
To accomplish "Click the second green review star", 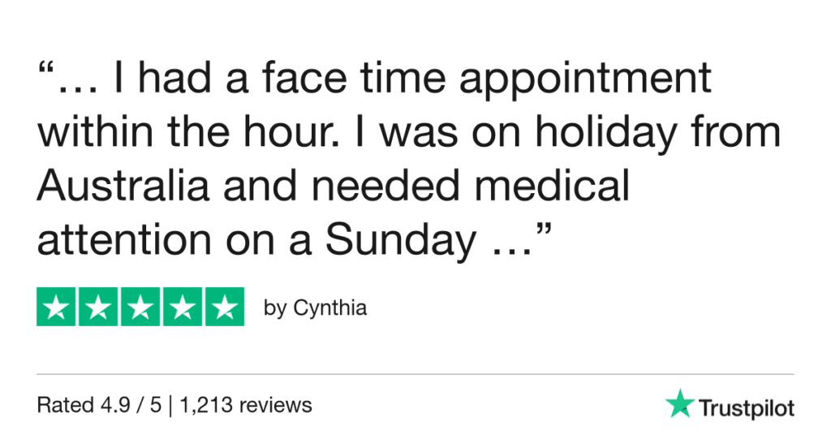I will [98, 307].
